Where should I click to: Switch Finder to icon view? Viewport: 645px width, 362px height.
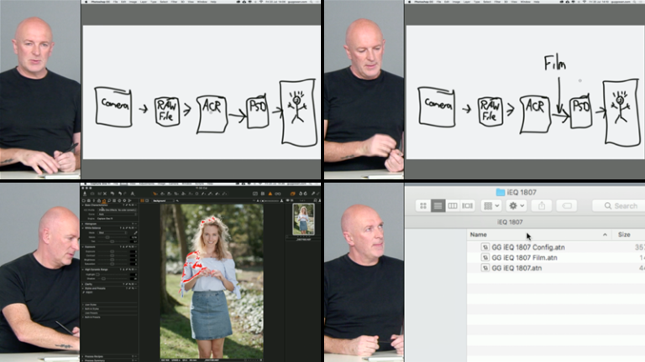pyautogui.click(x=423, y=205)
